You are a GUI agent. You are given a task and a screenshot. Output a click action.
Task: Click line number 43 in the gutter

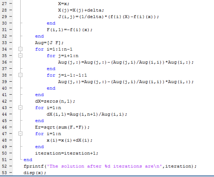[4, 108]
